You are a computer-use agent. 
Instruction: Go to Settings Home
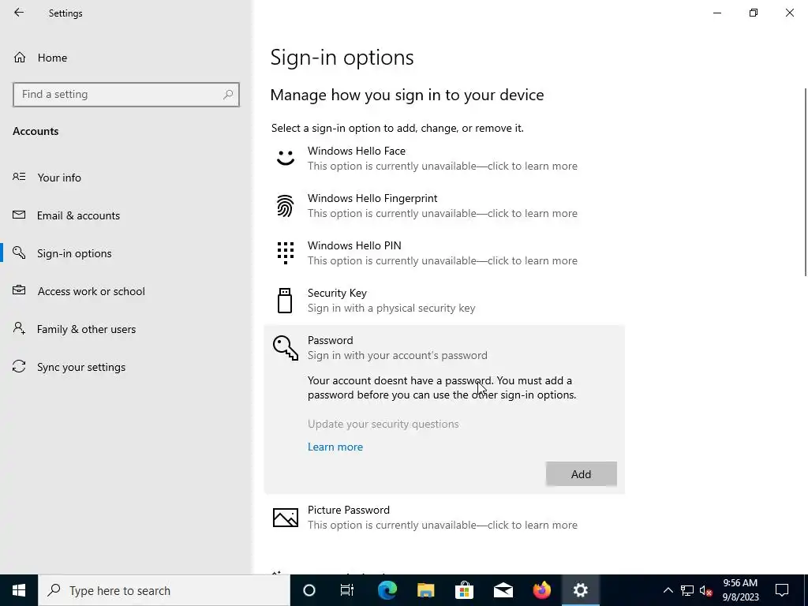126,58
